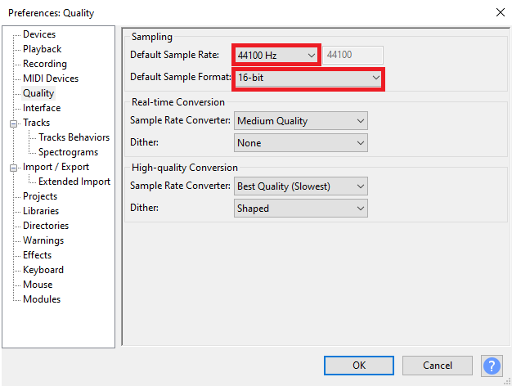Collapse the Tracks tree node
Image resolution: width=512 pixels, height=386 pixels.
[x=13, y=123]
